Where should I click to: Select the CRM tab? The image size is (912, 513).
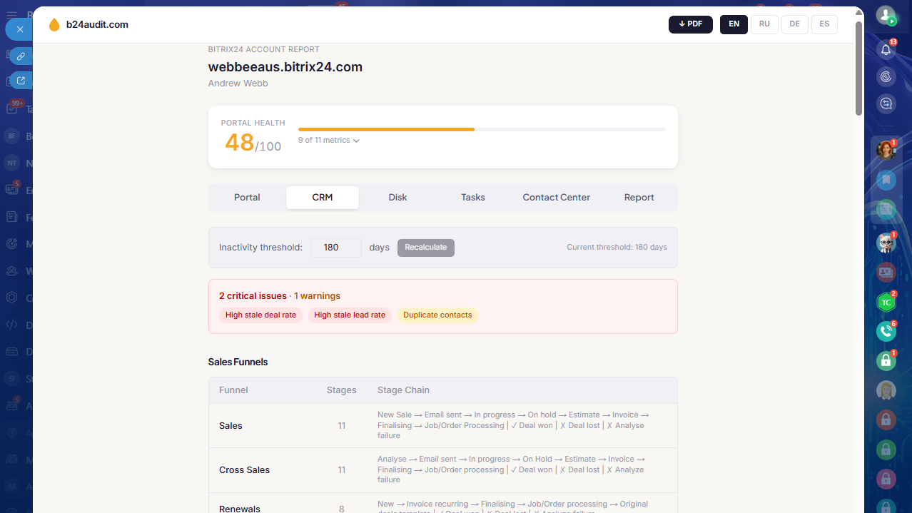(323, 198)
